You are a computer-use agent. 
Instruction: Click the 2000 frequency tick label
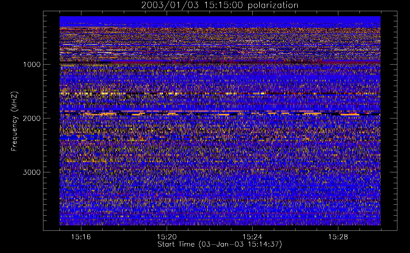click(32, 118)
